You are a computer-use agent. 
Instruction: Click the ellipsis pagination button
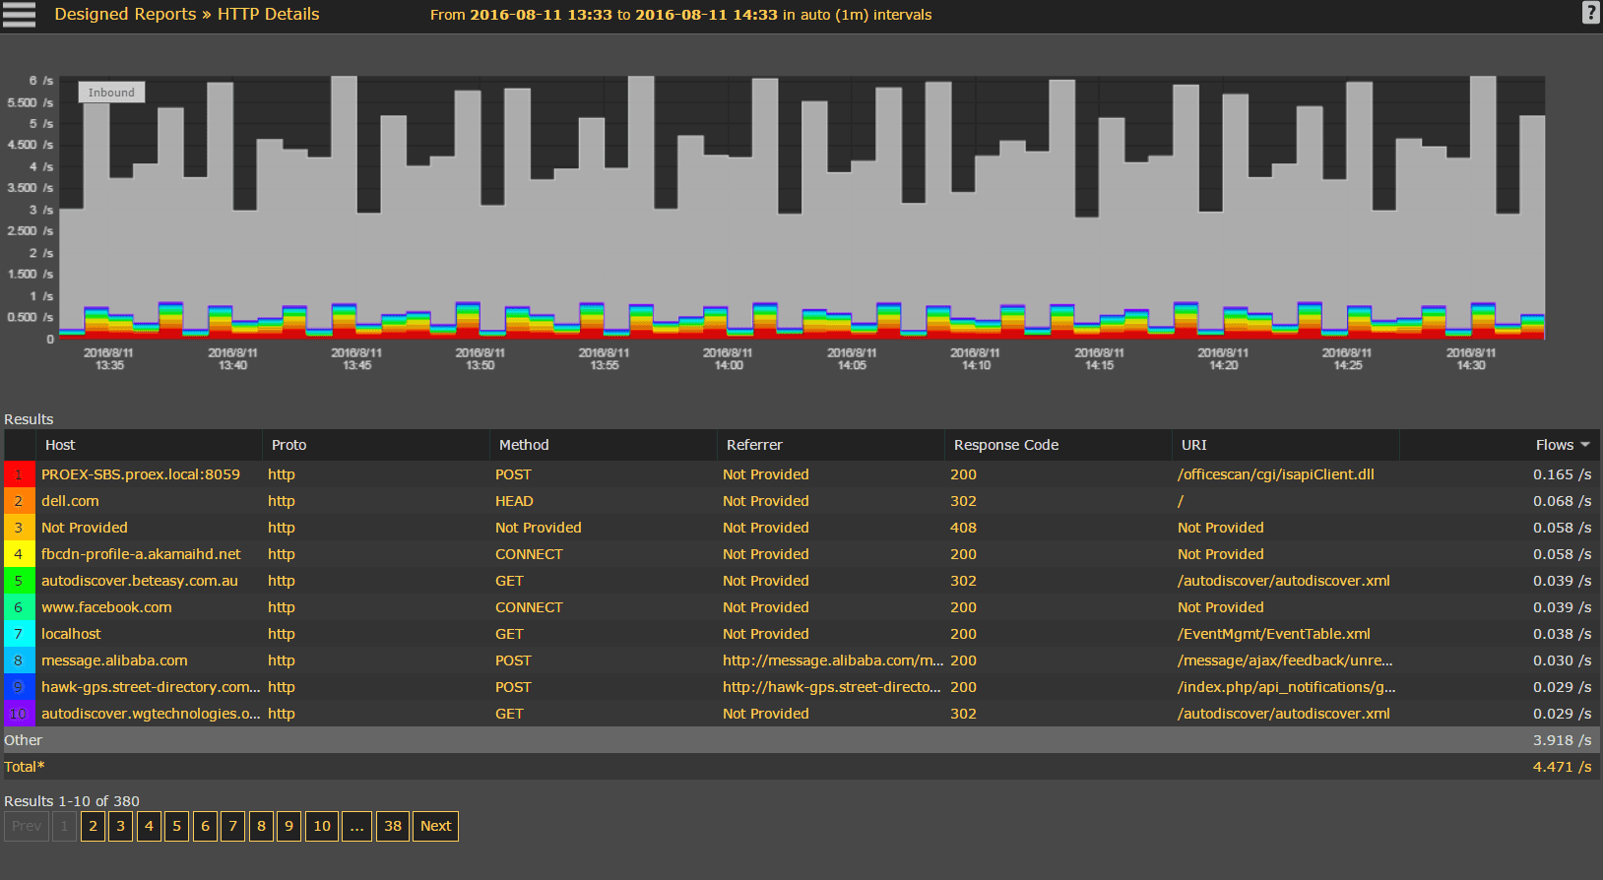coord(356,826)
